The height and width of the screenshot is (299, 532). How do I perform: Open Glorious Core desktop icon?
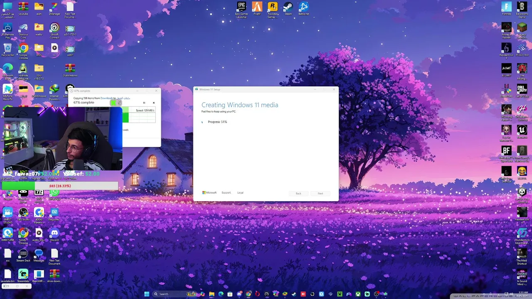(23, 30)
